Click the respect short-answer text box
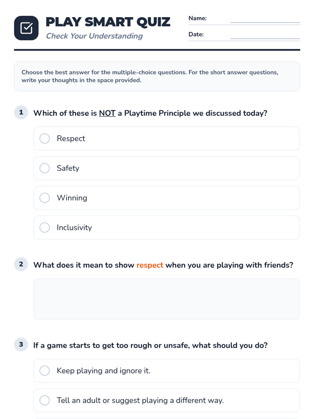 (166, 299)
